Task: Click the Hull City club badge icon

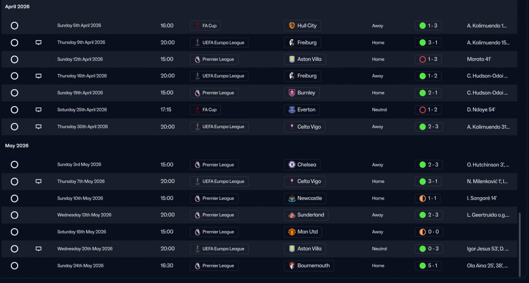Action: pyautogui.click(x=292, y=26)
